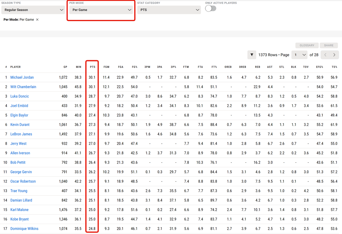Image resolution: width=342 pixels, height=234 pixels.
Task: Open Joel Embiid's player page
Action: 19,106
